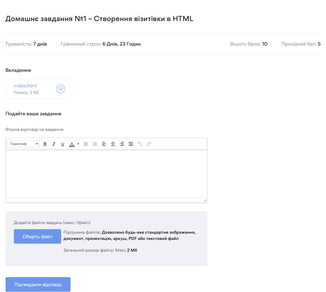Viewport: 326px width, 292px height.
Task: Open the index.html attachment link
Action: 25,86
